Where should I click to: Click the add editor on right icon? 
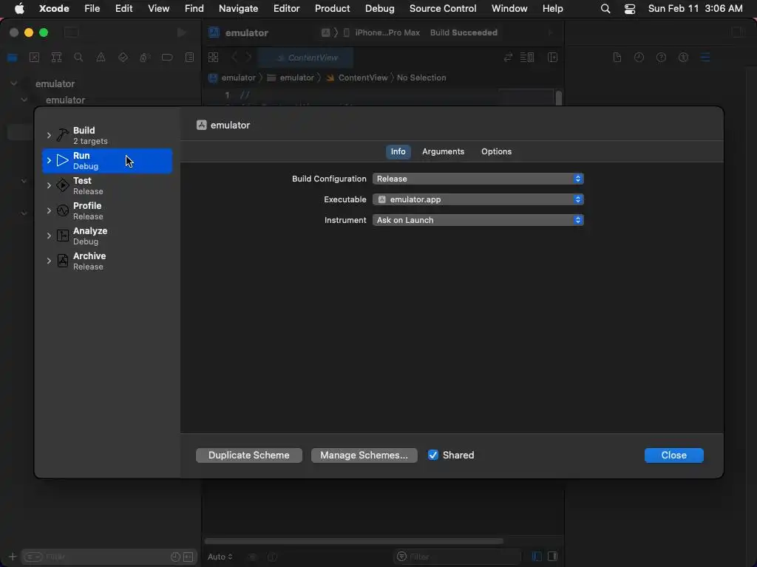[x=552, y=58]
